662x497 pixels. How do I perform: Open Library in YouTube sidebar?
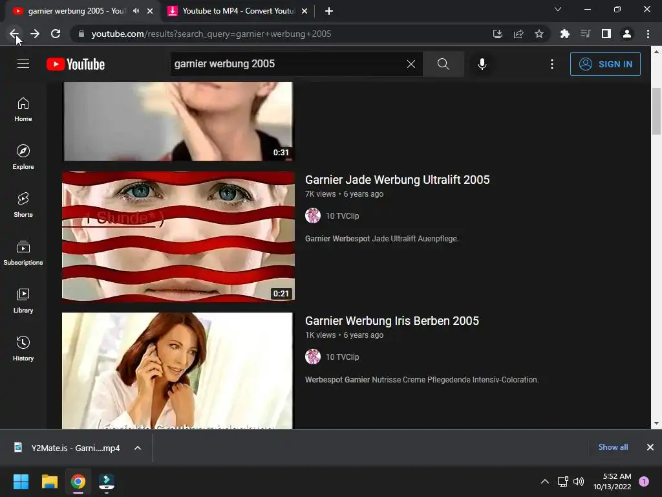coord(23,300)
